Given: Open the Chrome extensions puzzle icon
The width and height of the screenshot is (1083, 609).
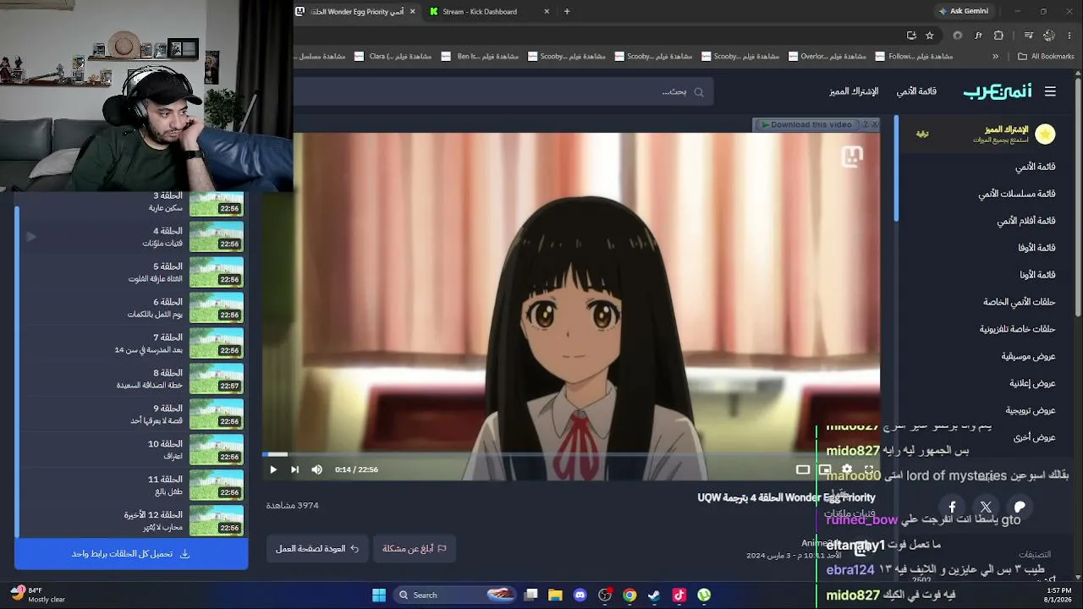Looking at the screenshot, I should pyautogui.click(x=998, y=36).
